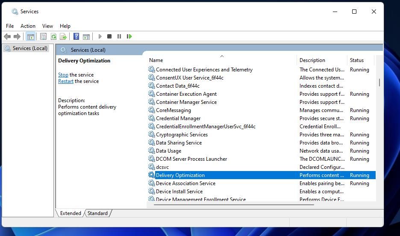
Task: Click the Restart the service link
Action: pos(65,81)
